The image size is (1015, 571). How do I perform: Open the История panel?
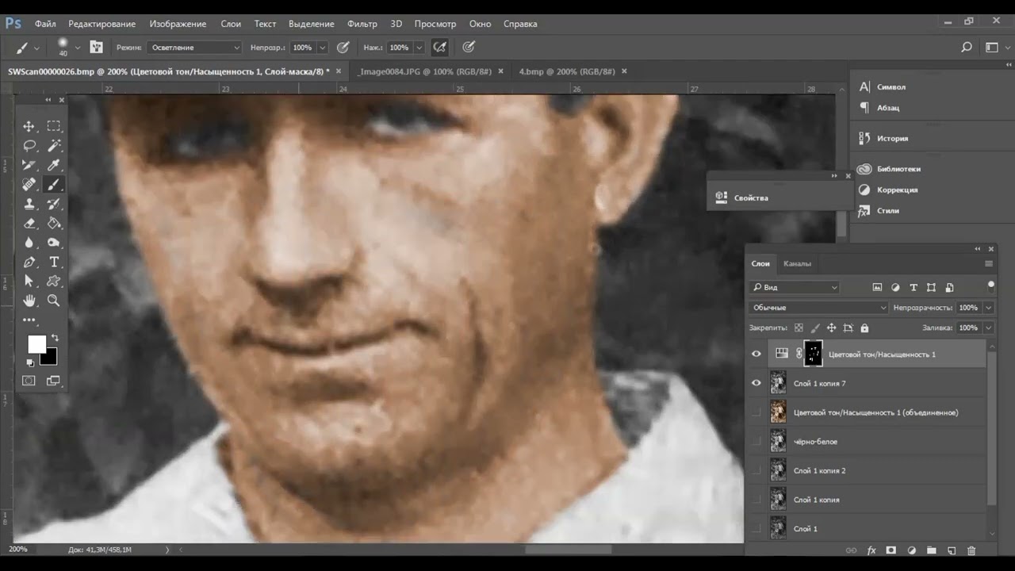[x=891, y=138]
